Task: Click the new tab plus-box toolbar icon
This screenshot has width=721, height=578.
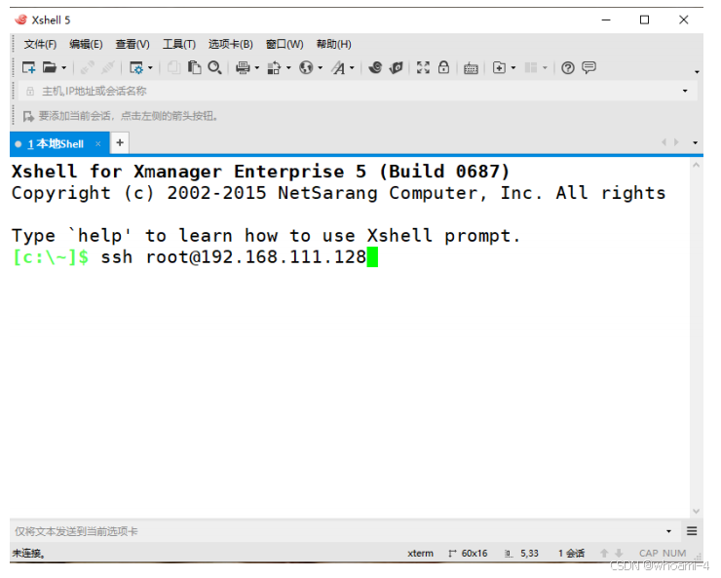Action: tap(499, 68)
